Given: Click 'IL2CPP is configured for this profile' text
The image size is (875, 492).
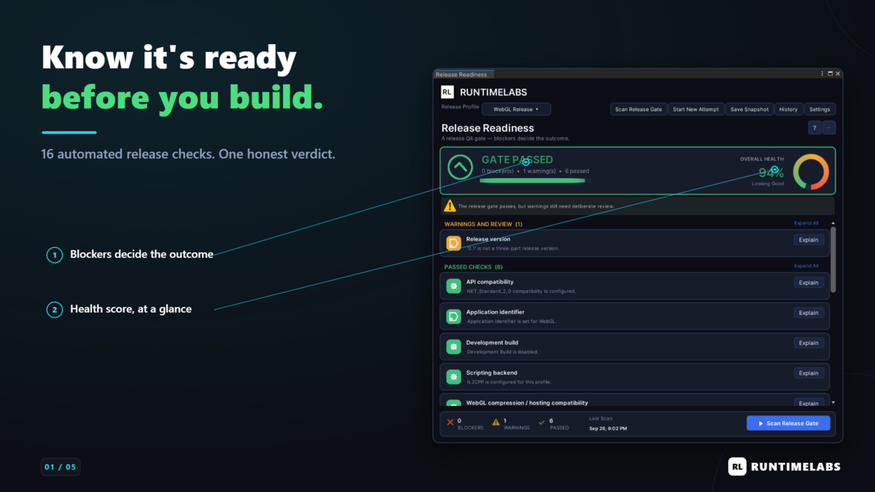Looking at the screenshot, I should click(x=509, y=382).
